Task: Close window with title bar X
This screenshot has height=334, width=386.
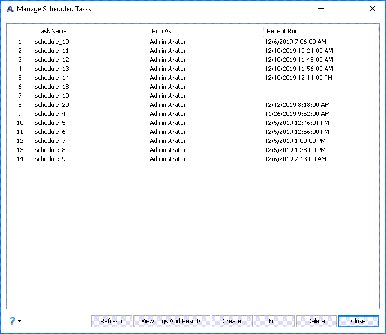Action: [x=372, y=9]
